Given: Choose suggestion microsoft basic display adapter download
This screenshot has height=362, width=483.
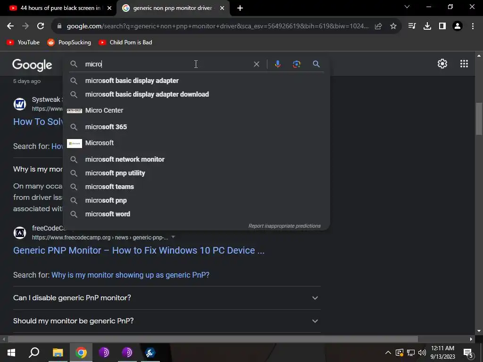Looking at the screenshot, I should (x=196, y=94).
